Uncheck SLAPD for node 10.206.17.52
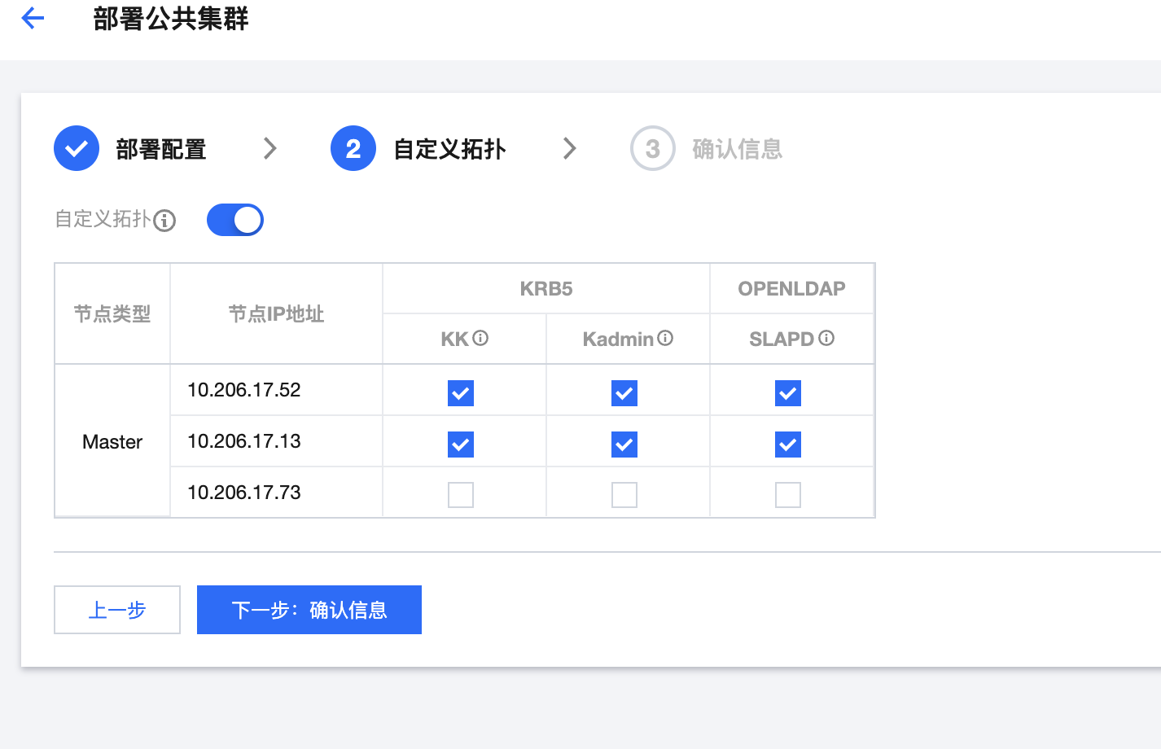 tap(788, 393)
